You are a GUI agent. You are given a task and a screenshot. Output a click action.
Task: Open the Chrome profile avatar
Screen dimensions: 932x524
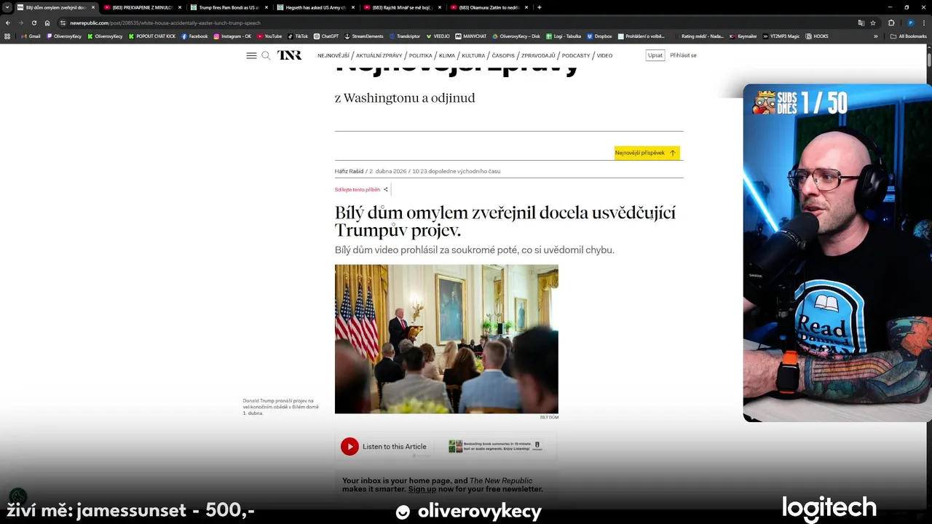[x=910, y=23]
